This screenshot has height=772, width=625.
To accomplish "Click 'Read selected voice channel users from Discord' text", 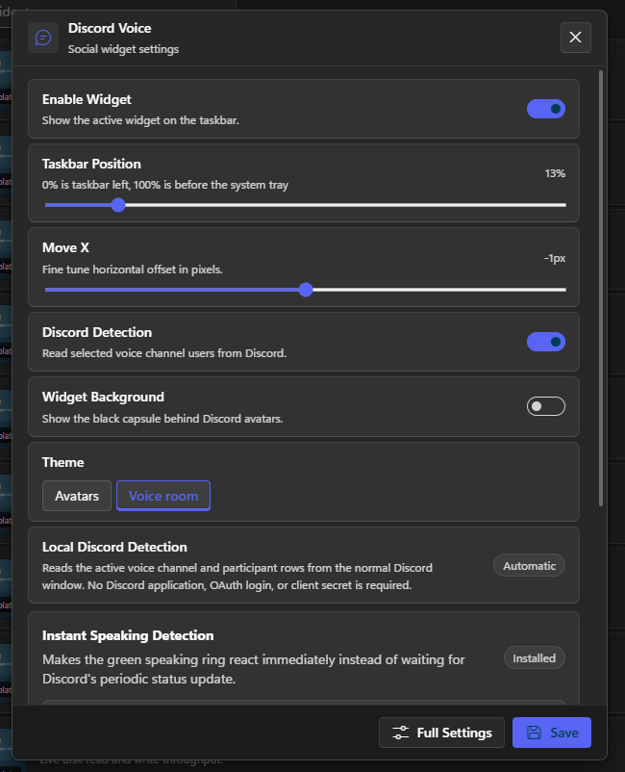I will [x=164, y=353].
